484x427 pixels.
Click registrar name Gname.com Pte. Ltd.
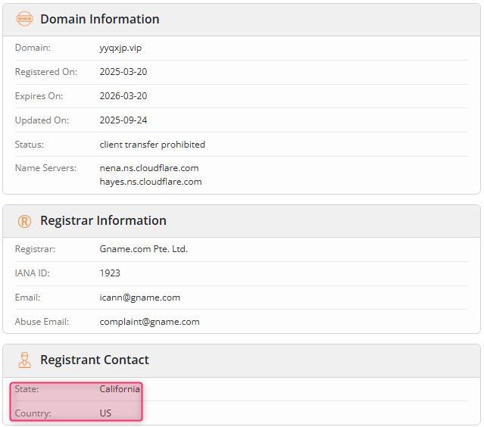[143, 249]
